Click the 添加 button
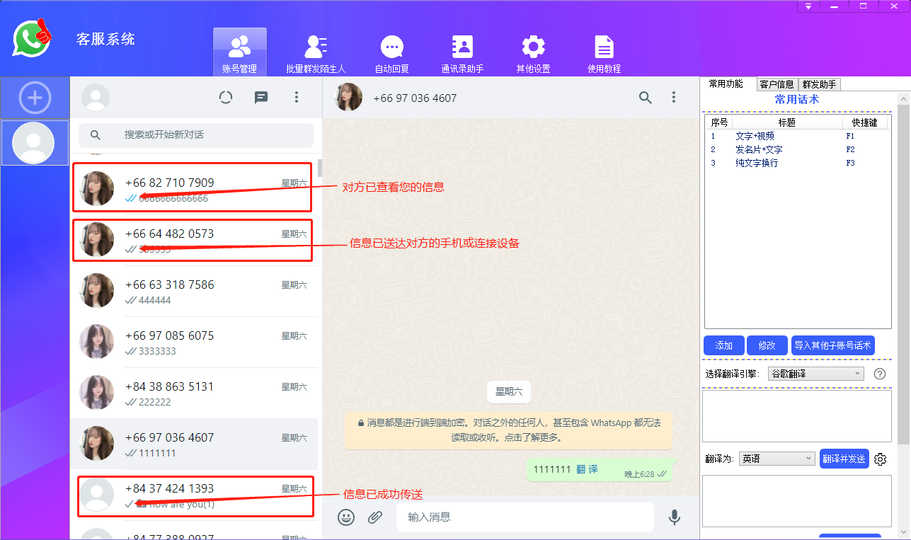Screen dimensions: 911x540 pyautogui.click(x=724, y=345)
